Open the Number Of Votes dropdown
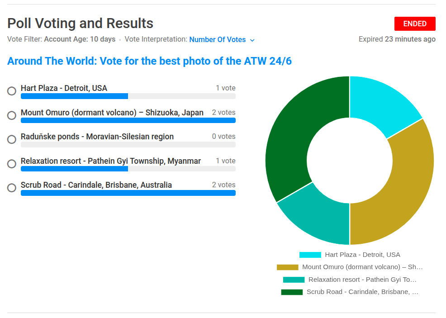Image resolution: width=446 pixels, height=318 pixels. (x=218, y=40)
